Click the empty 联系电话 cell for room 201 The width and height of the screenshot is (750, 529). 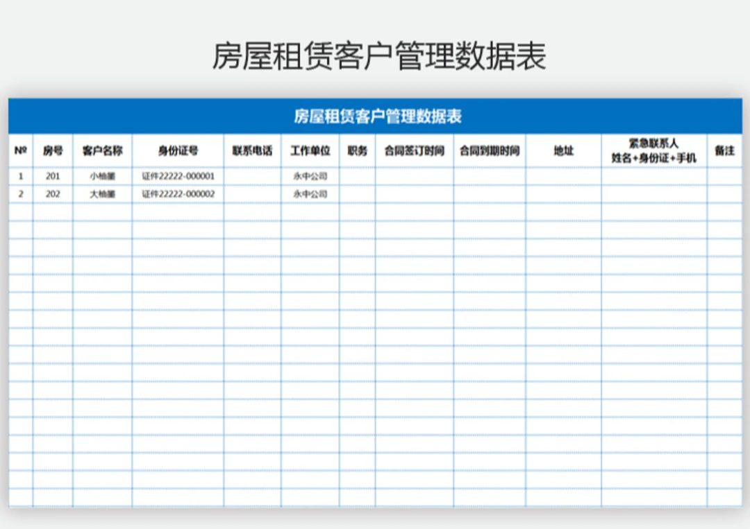pyautogui.click(x=252, y=176)
